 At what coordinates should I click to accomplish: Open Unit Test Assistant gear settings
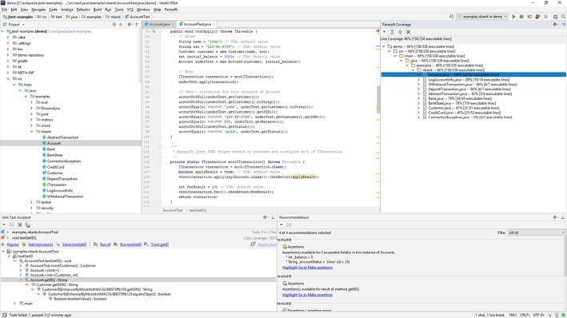[x=265, y=217]
